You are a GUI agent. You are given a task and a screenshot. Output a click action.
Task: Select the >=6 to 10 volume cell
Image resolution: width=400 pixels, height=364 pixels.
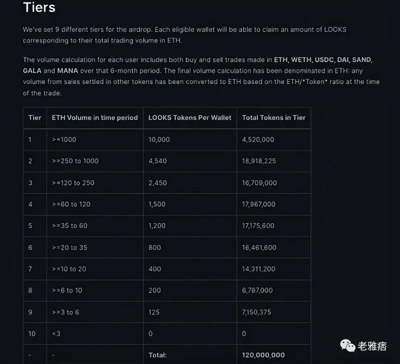pyautogui.click(x=95, y=290)
